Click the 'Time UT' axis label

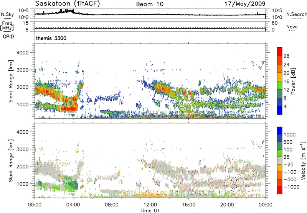pyautogui.click(x=150, y=211)
